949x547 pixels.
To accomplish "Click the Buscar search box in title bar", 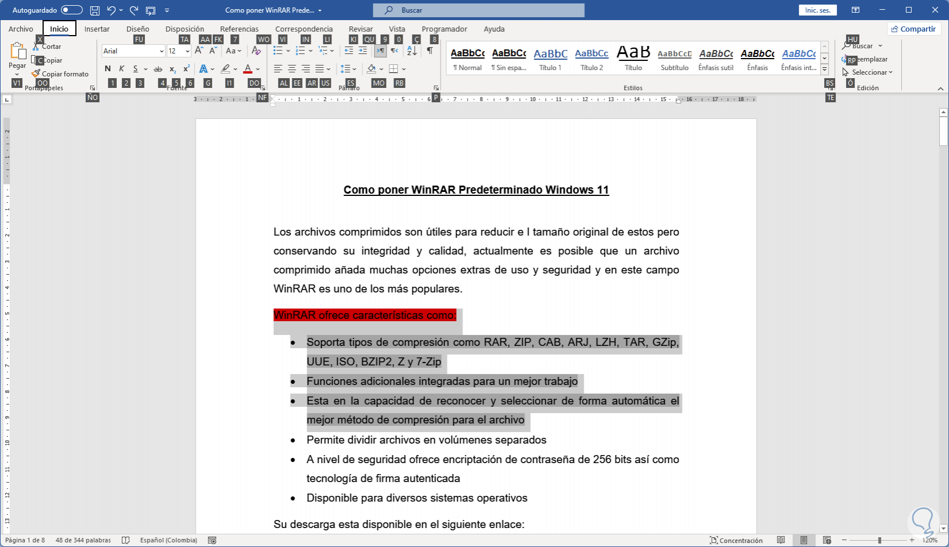I will [479, 10].
